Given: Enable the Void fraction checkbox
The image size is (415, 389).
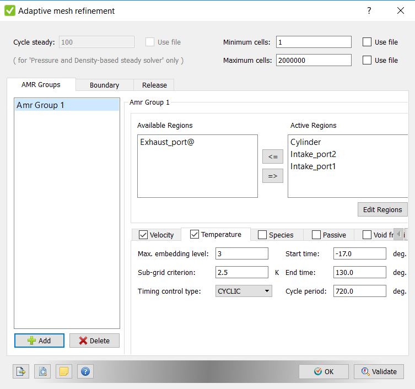Looking at the screenshot, I should 367,235.
